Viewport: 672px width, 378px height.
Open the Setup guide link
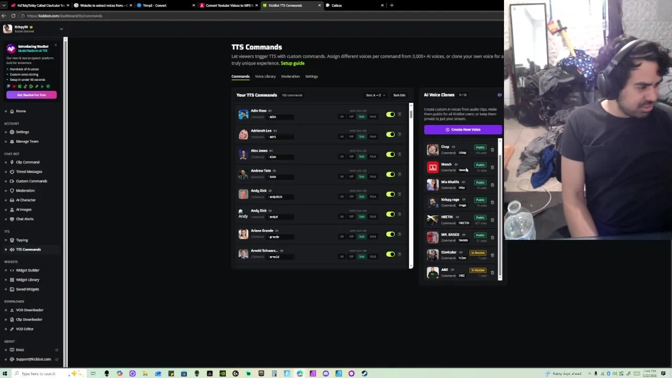[292, 63]
